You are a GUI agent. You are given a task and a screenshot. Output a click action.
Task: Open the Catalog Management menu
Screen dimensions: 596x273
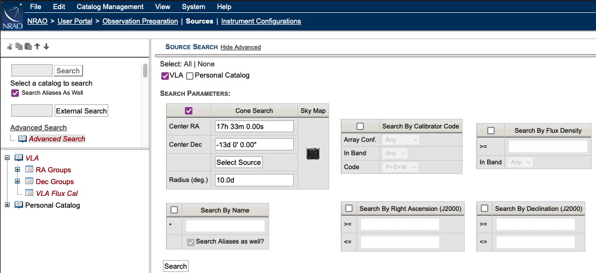110,7
